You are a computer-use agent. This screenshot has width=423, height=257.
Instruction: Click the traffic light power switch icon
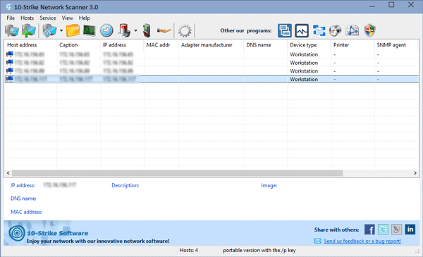[x=147, y=30]
